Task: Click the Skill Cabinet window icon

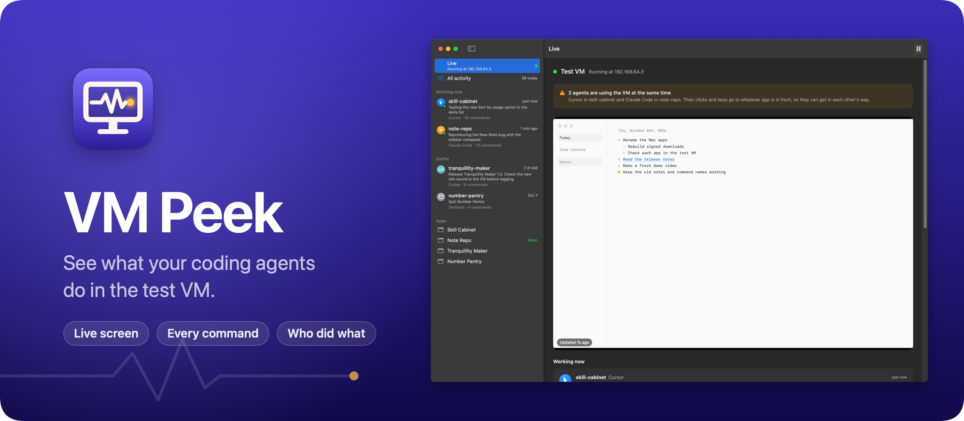Action: [x=440, y=230]
